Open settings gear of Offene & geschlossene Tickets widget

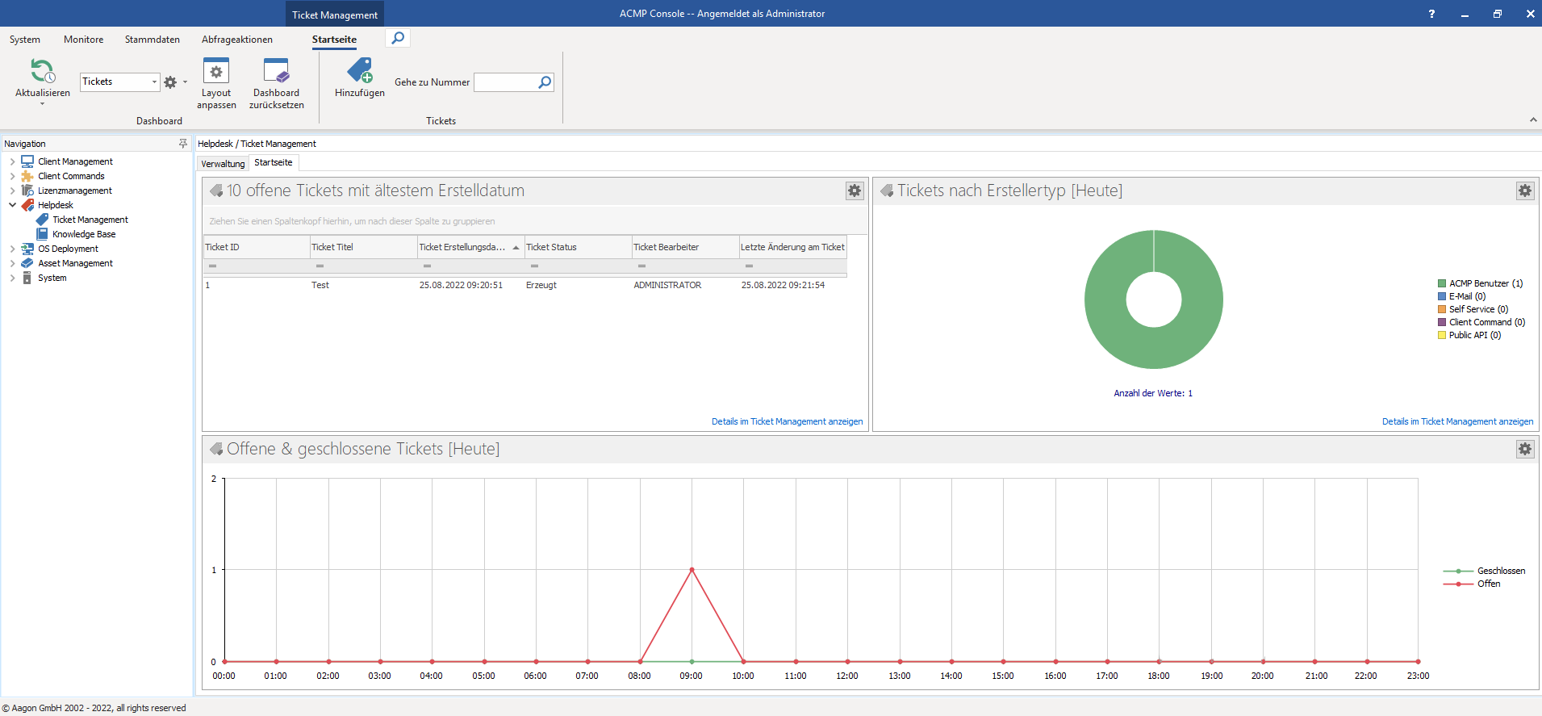click(x=1524, y=449)
